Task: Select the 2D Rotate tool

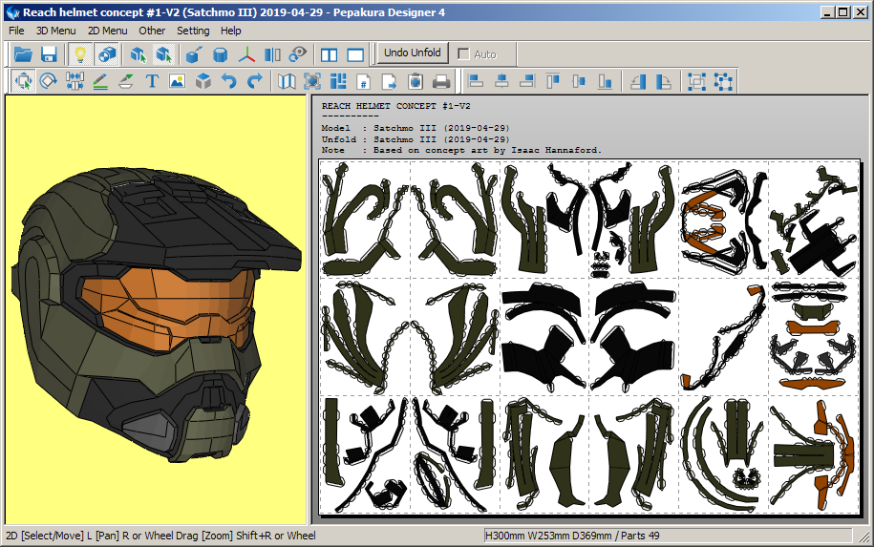Action: (49, 81)
